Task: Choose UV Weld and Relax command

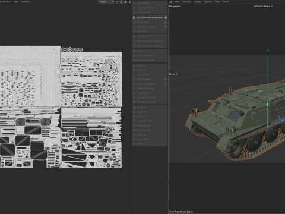Action: click(150, 27)
